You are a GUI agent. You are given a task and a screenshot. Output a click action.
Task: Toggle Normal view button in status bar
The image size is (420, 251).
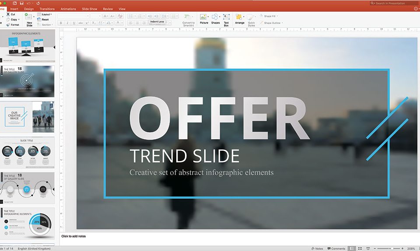click(352, 248)
